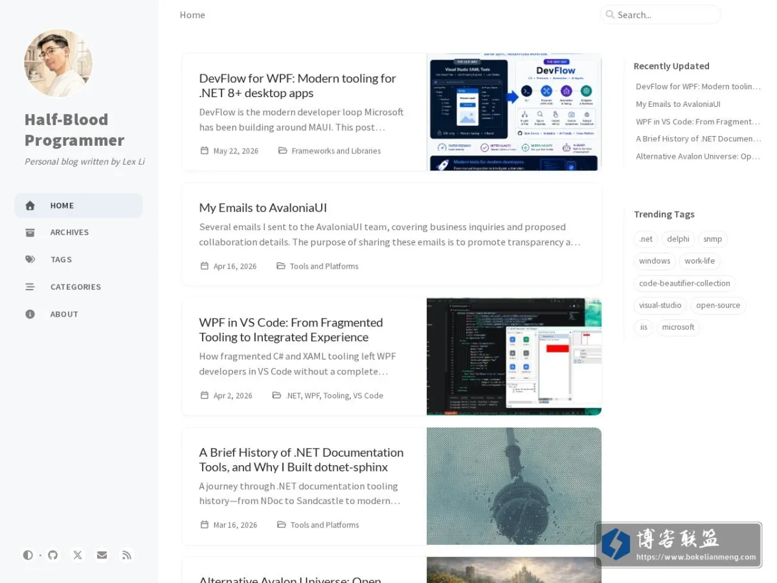777x583 pixels.
Task: Open Categories in the sidebar menu
Action: tap(78, 287)
